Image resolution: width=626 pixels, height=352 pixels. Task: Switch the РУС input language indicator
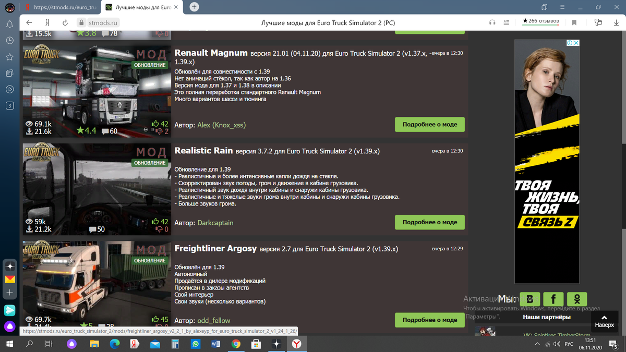click(x=570, y=344)
